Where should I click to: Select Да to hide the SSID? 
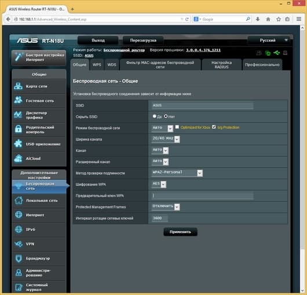point(155,116)
